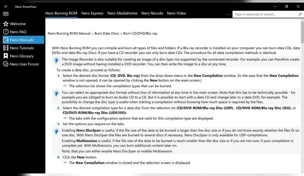304x176 pixels.
Task: Switch to the Nero Video tab
Action: point(177,13)
